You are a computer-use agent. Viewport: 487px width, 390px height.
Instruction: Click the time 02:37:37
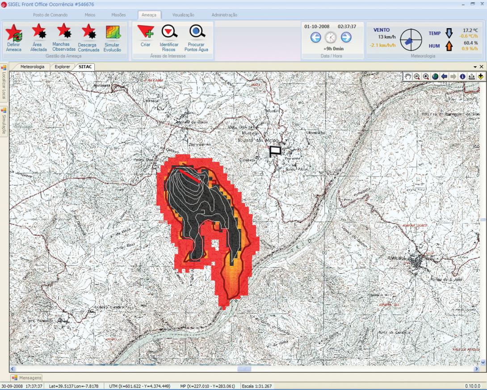pyautogui.click(x=347, y=26)
